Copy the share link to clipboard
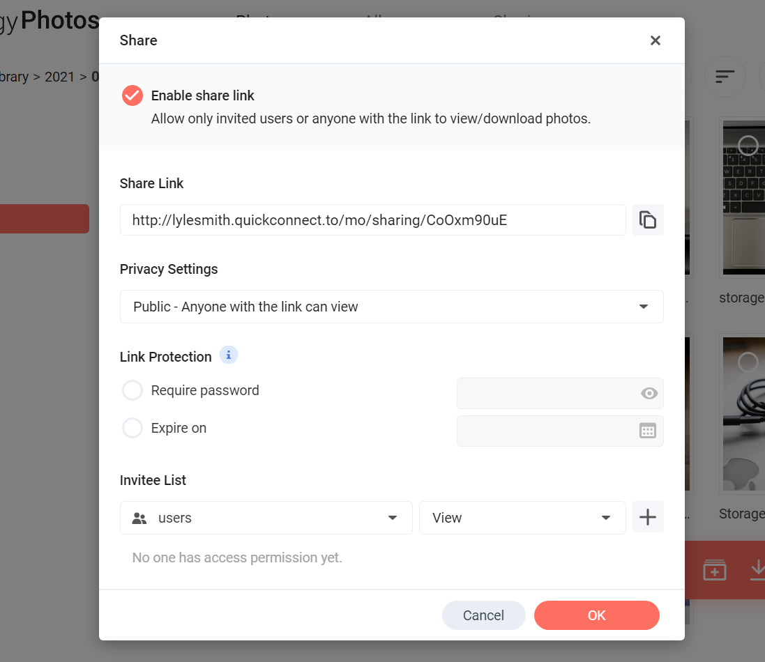The image size is (765, 662). [647, 220]
